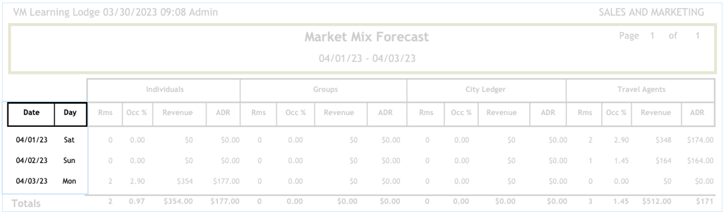Image resolution: width=725 pixels, height=214 pixels.
Task: Select the Sat day cell
Action: point(70,140)
